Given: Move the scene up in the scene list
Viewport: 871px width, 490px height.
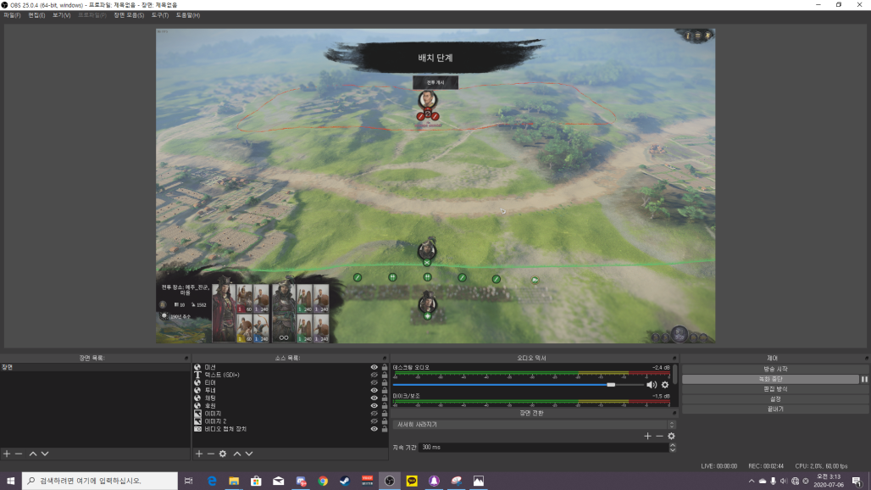Looking at the screenshot, I should (33, 454).
